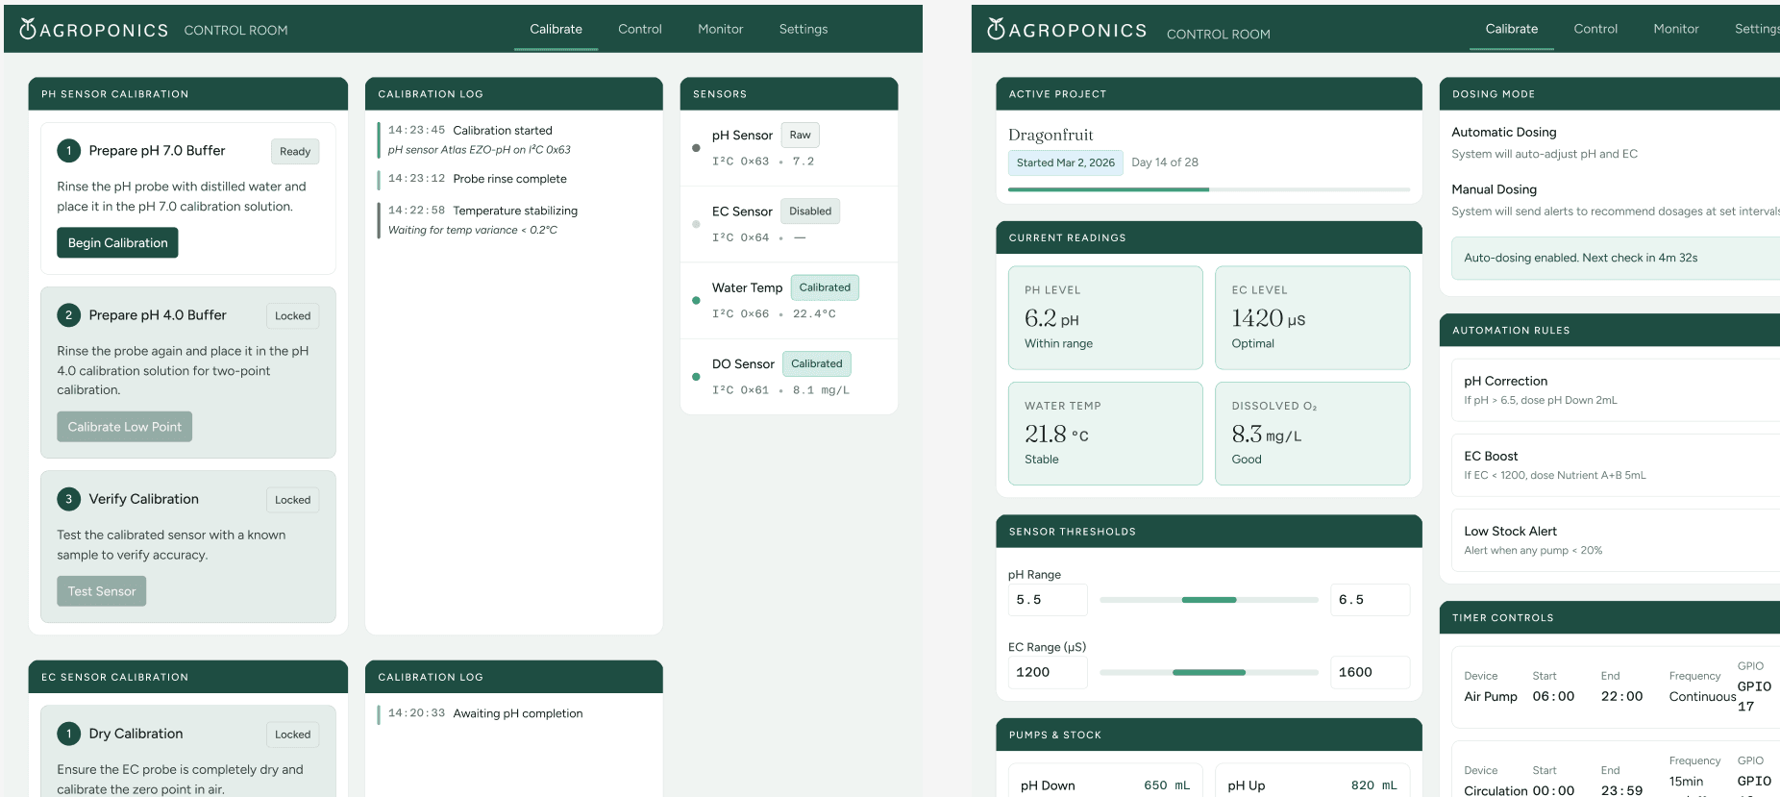Click 'Probe rinse complete' log entry
This screenshot has height=797, width=1780.
click(x=514, y=179)
